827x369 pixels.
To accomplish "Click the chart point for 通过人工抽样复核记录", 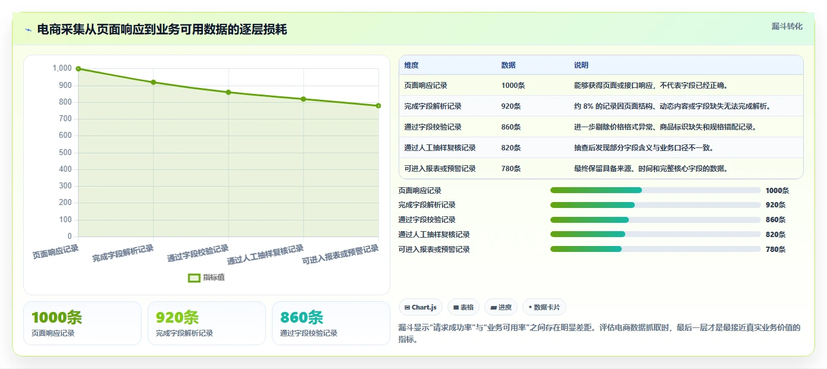I will 303,99.
